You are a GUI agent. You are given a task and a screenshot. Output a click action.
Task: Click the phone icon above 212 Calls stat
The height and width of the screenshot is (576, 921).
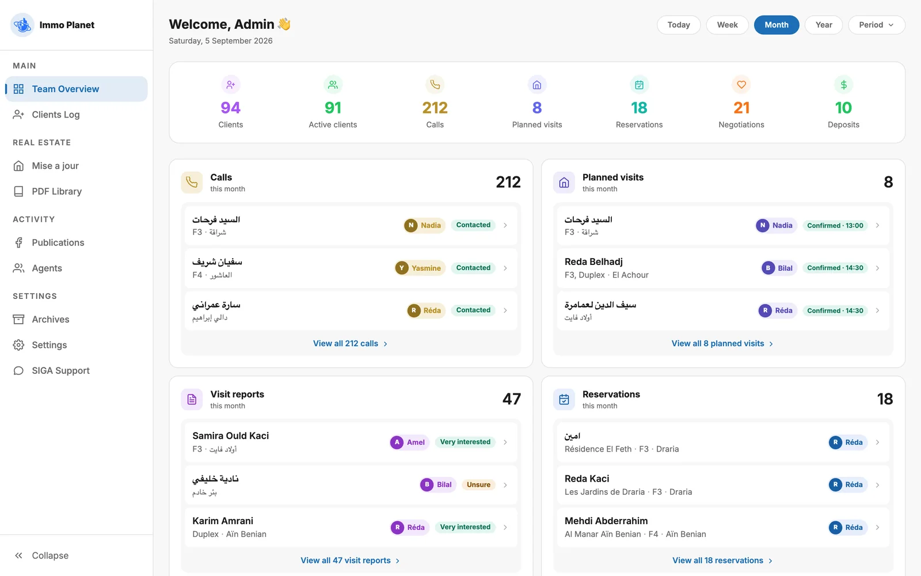435,85
